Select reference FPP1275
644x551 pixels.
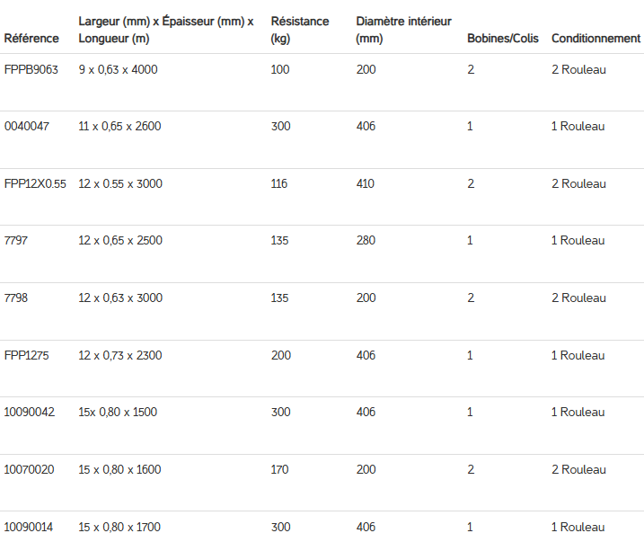(x=27, y=356)
